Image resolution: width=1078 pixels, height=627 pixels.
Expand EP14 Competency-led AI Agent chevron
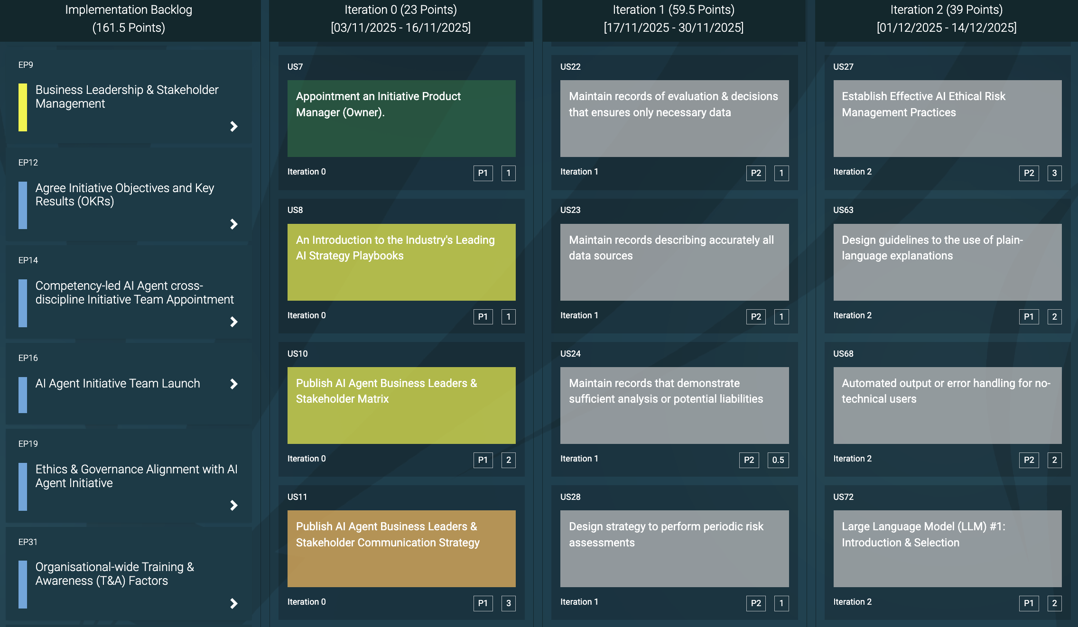click(x=233, y=322)
